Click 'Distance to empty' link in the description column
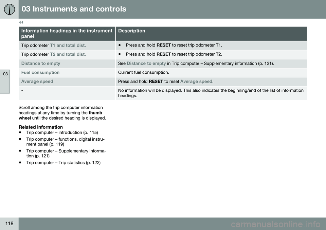 146,64
